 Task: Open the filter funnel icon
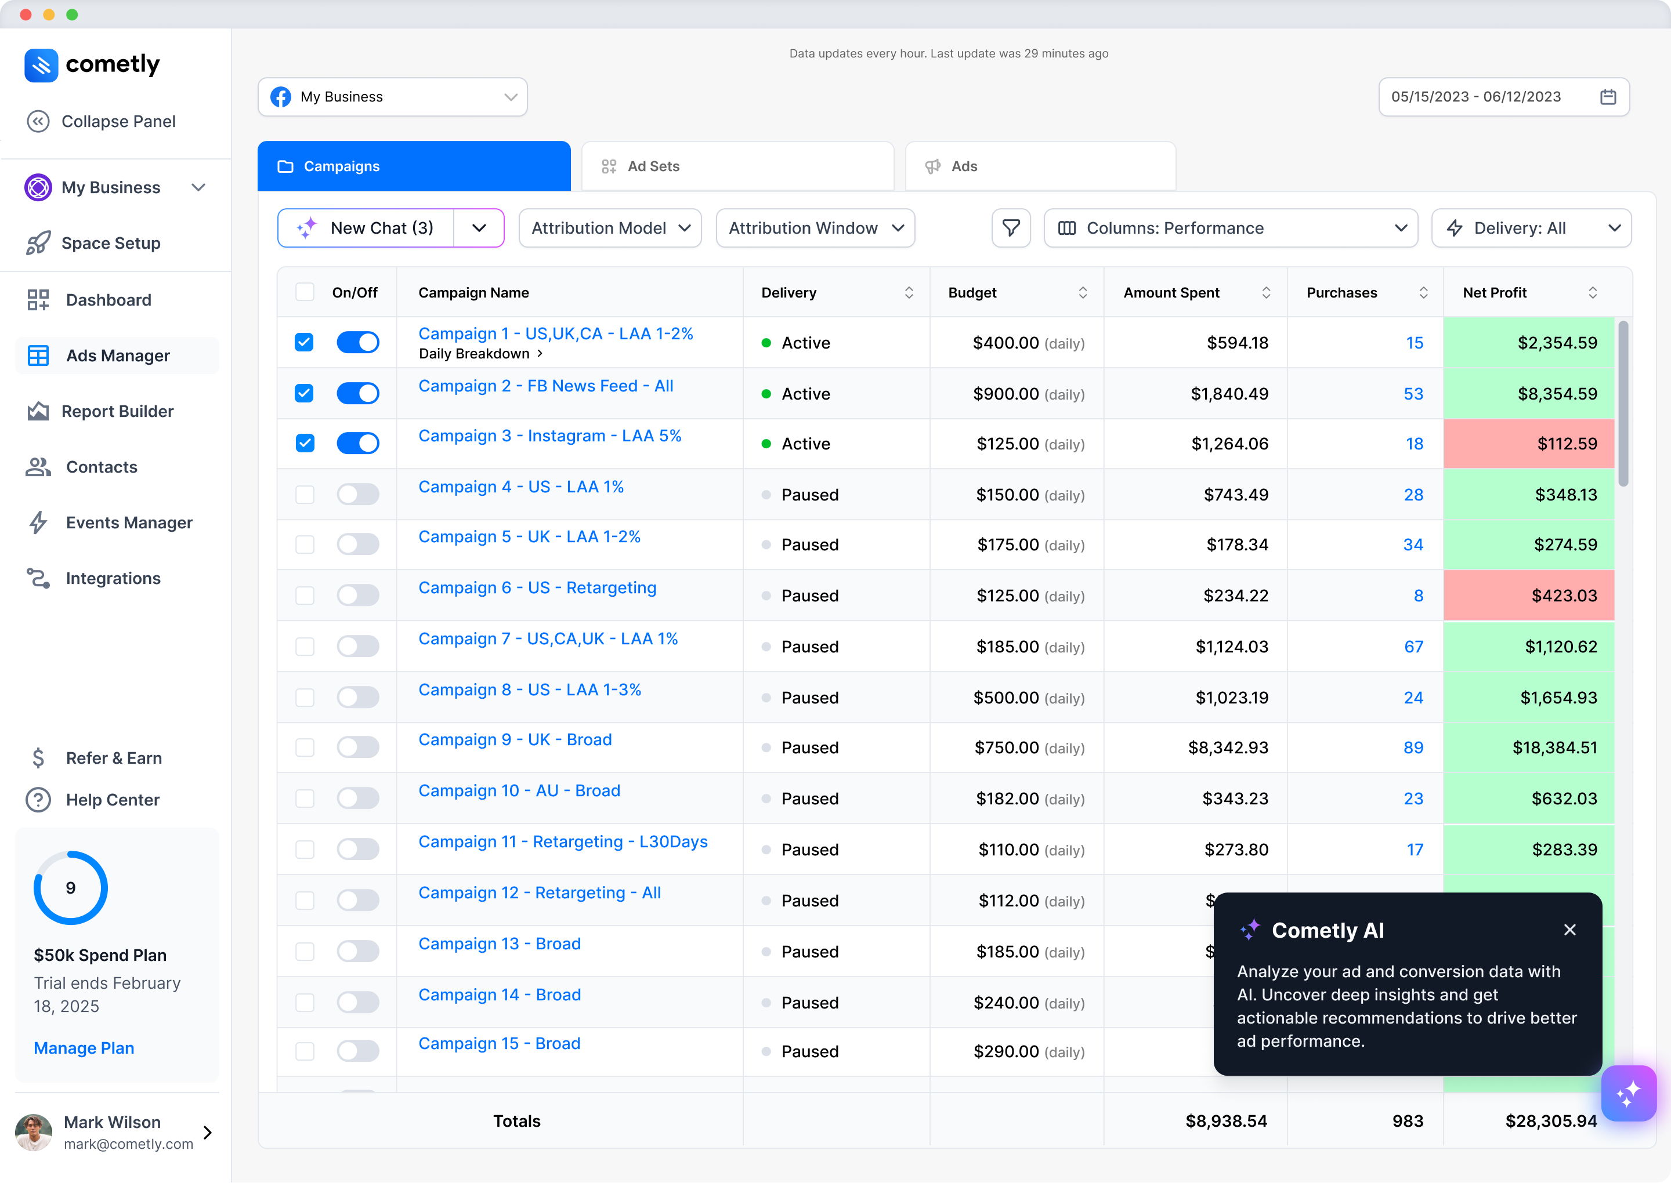[x=1011, y=228]
